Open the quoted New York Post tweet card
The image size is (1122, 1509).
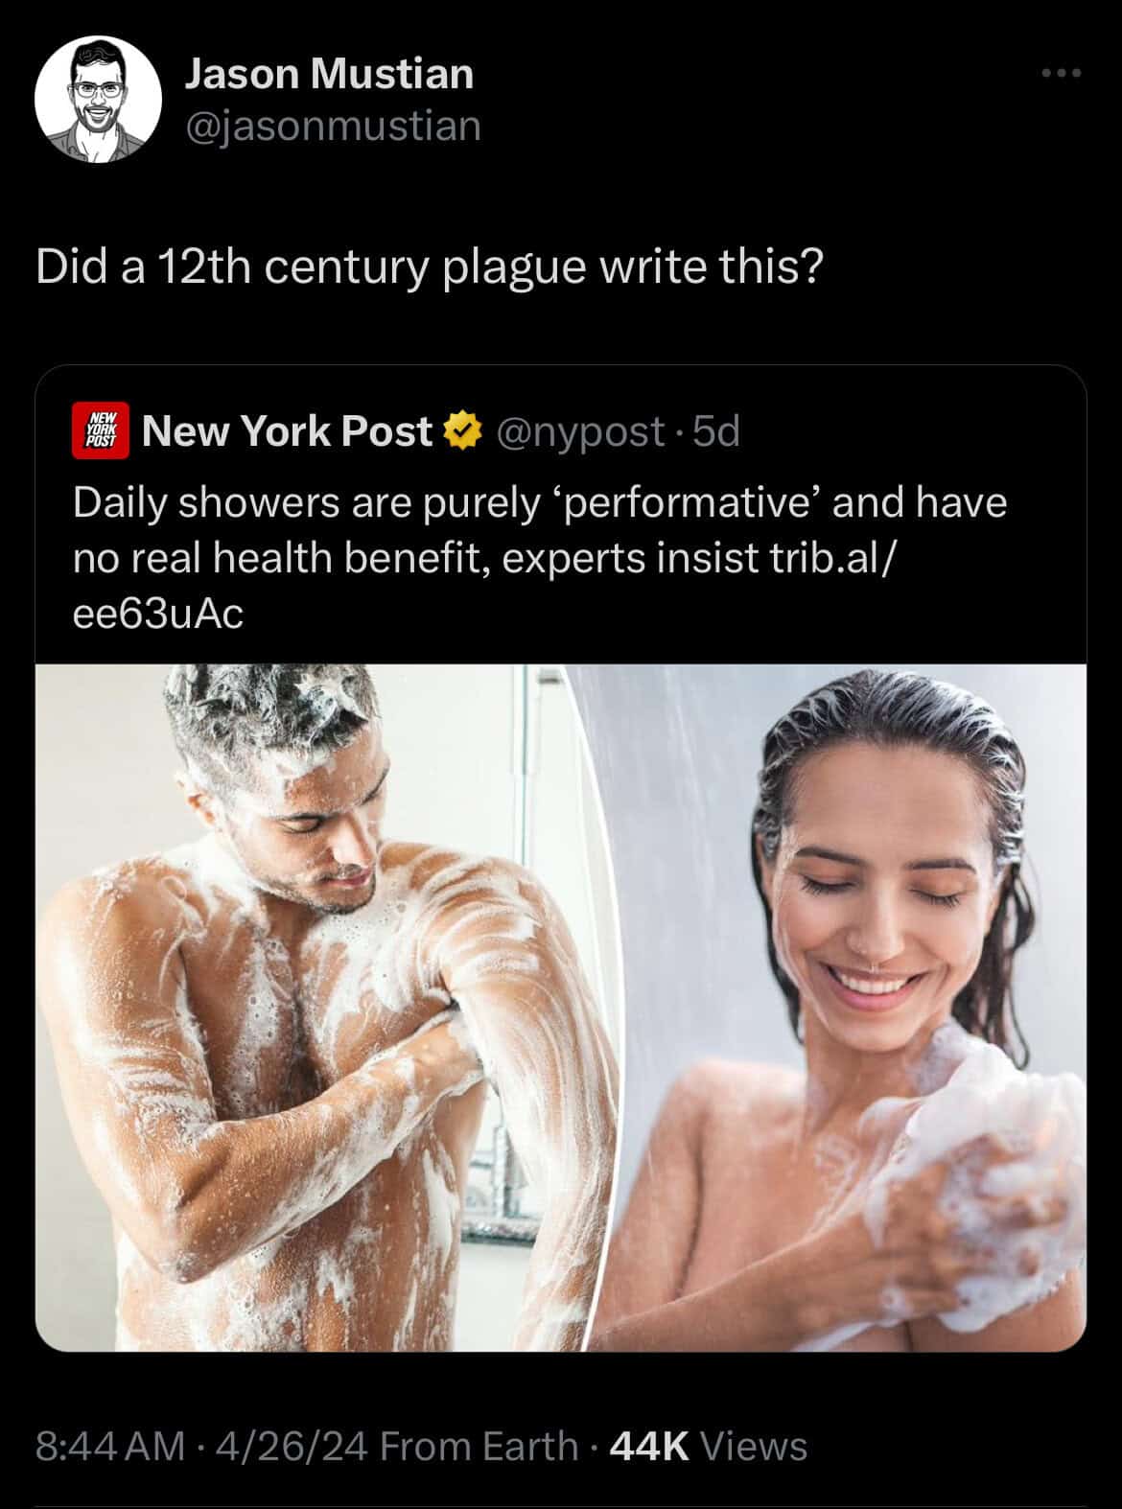(x=561, y=858)
